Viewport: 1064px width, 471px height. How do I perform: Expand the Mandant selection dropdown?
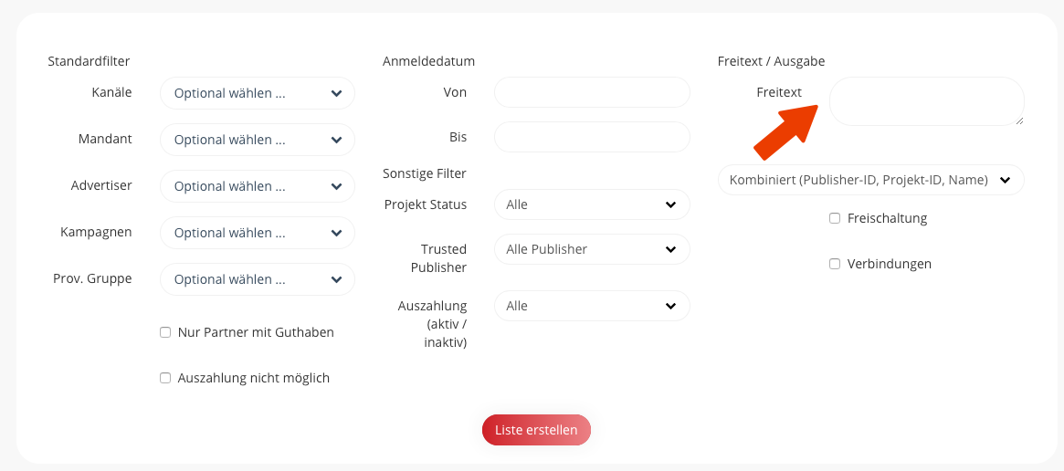tap(257, 140)
